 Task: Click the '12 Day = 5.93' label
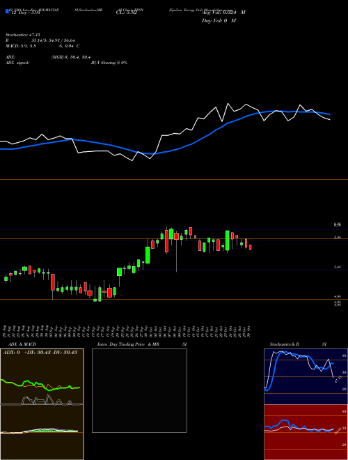[x=26, y=13]
